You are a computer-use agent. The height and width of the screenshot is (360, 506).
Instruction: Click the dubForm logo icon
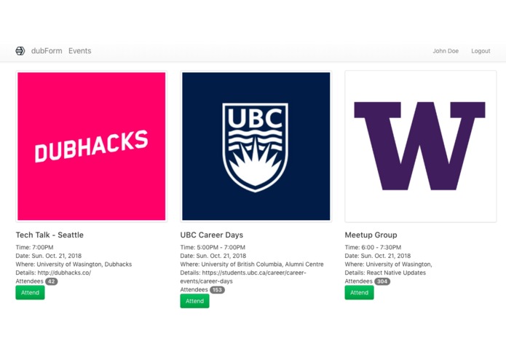click(20, 51)
